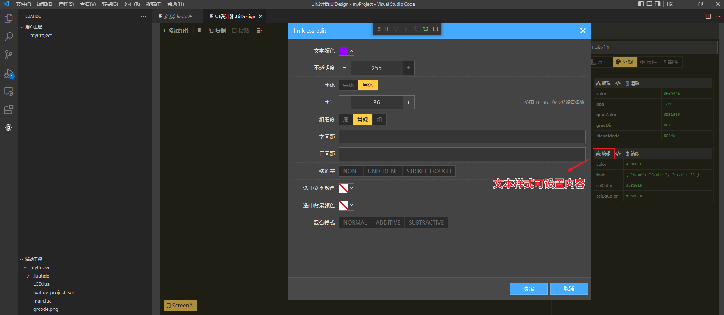Image resolution: width=724 pixels, height=315 pixels.
Task: Open the Source Control view
Action: tap(9, 55)
